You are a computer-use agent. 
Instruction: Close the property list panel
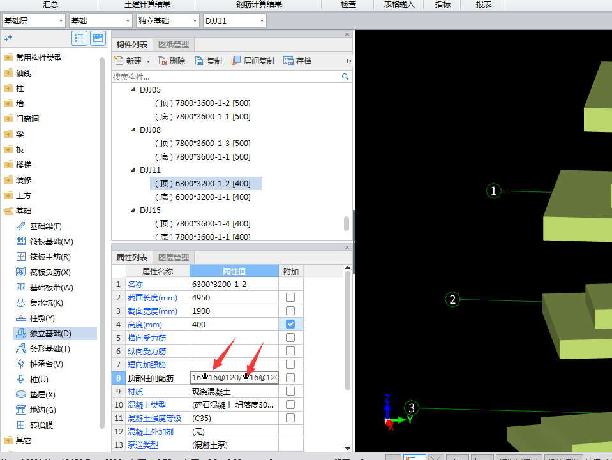tap(347, 248)
